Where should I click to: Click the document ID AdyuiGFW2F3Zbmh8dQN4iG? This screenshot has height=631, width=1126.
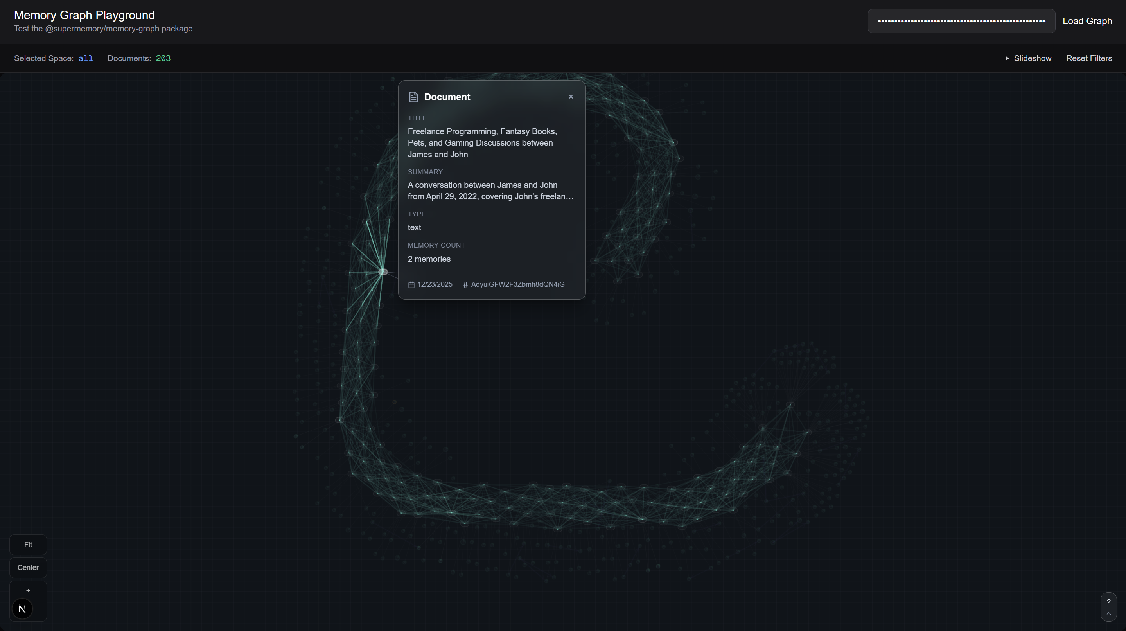tap(517, 284)
